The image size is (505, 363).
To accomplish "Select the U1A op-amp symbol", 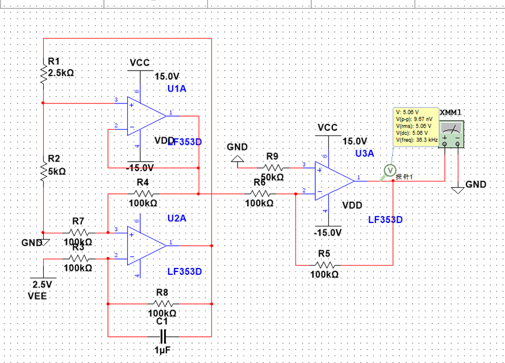I will point(147,116).
